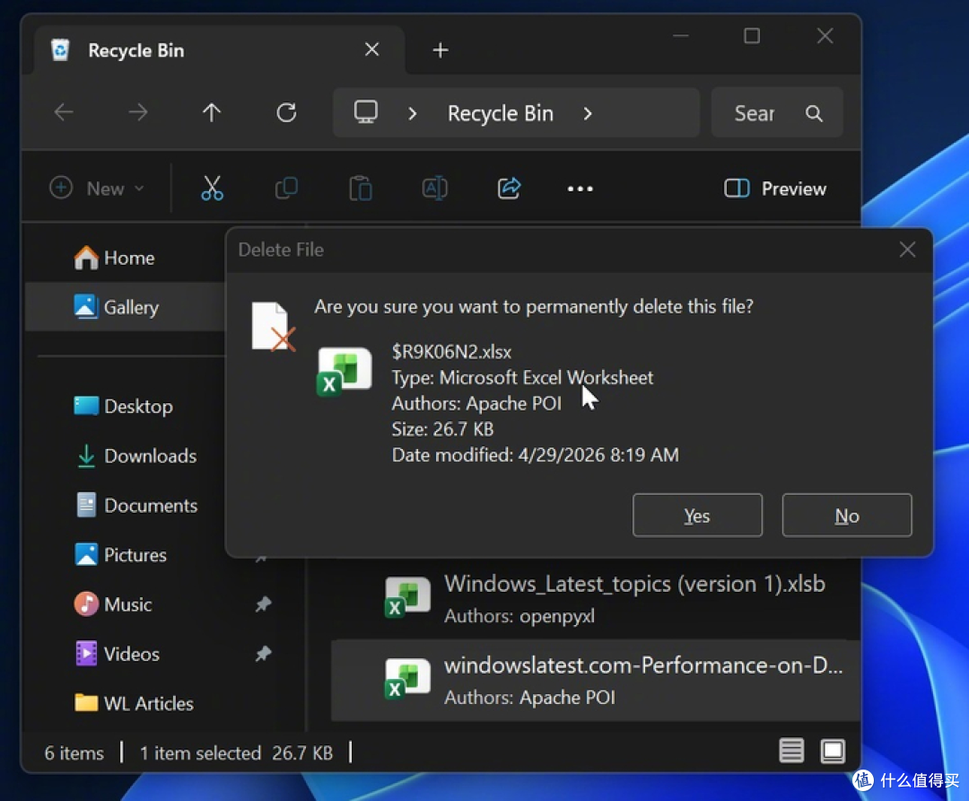Maximize the Recycle Bin window
This screenshot has height=801, width=969.
point(752,36)
